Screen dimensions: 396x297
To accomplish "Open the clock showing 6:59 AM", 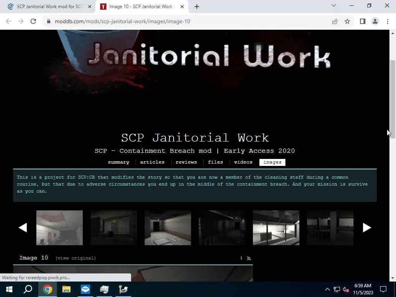I will (x=363, y=289).
